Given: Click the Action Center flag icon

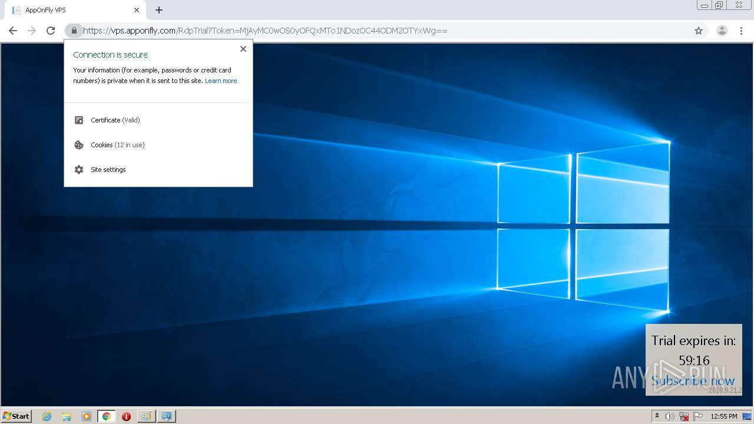Looking at the screenshot, I should pos(698,416).
